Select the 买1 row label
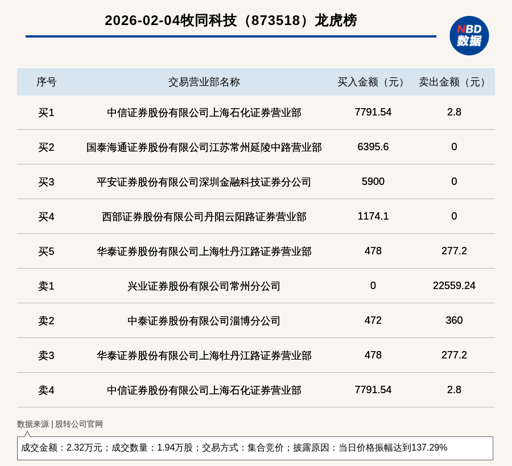Image resolution: width=512 pixels, height=466 pixels. point(46,113)
